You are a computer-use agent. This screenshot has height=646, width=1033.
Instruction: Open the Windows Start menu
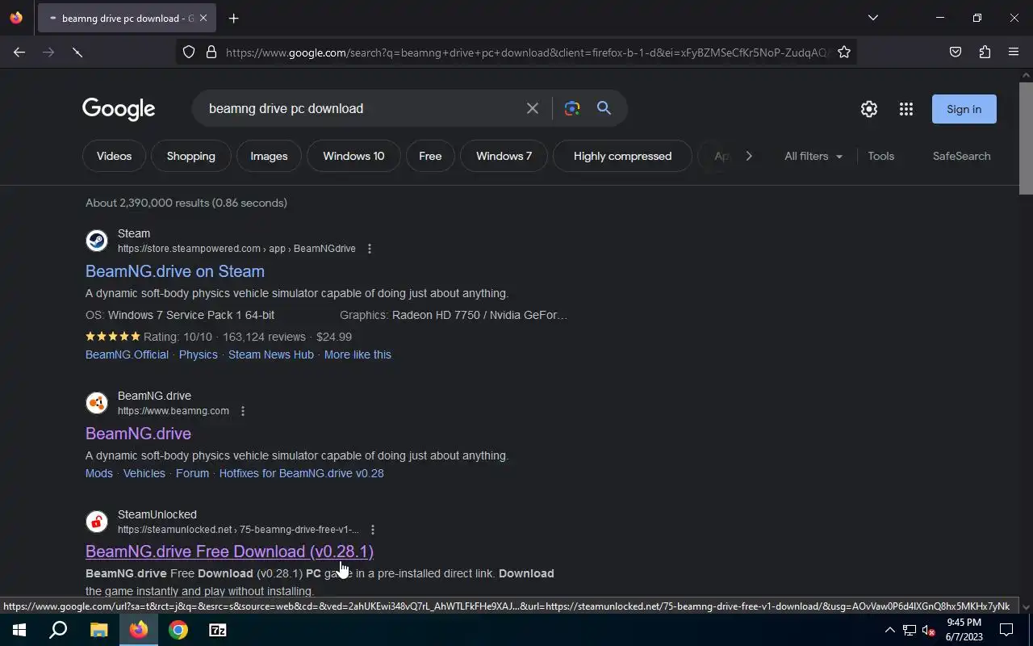(19, 630)
